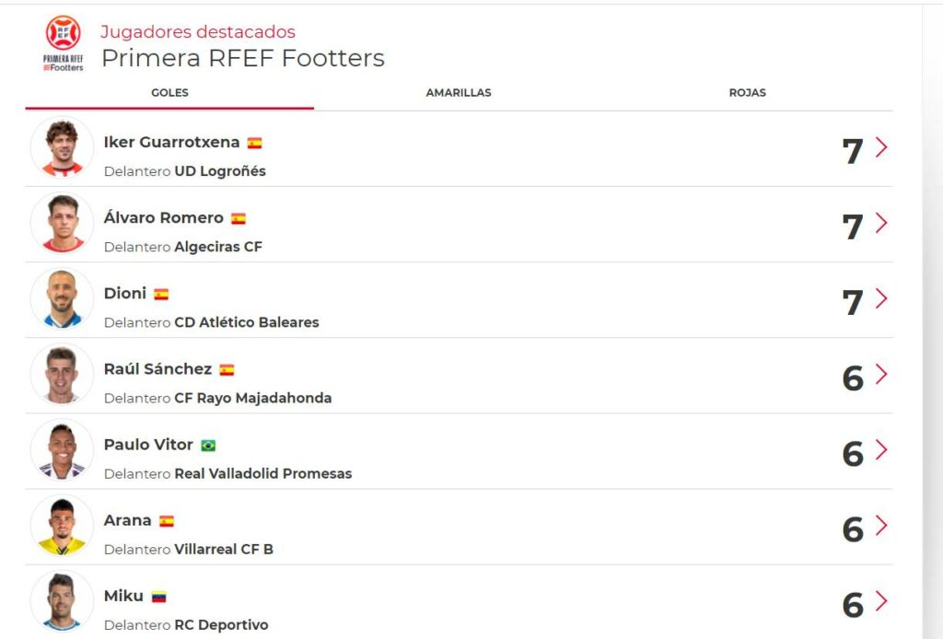Click Álvaro Romero's avatar photo

(63, 224)
